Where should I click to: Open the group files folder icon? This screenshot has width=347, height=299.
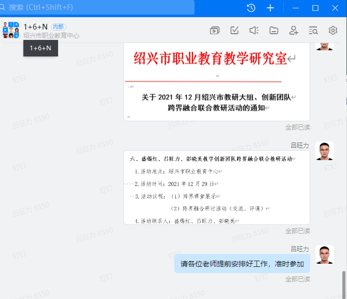pos(274,31)
